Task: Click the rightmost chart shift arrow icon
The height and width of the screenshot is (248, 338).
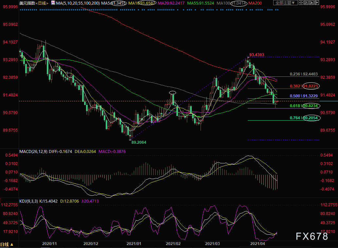Action: coord(317,3)
